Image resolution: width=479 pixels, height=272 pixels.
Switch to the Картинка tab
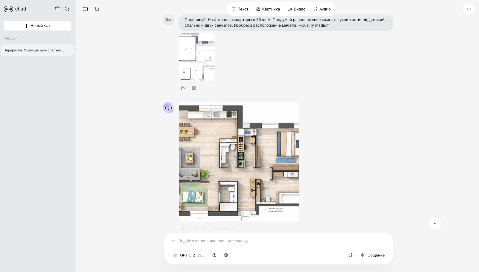[268, 9]
